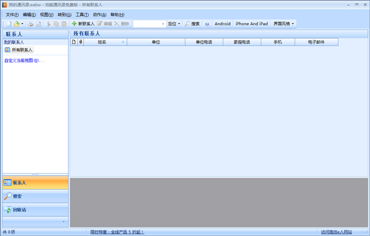The width and height of the screenshot is (370, 236).
Task: Click the 电子邮件 column header
Action: click(316, 42)
